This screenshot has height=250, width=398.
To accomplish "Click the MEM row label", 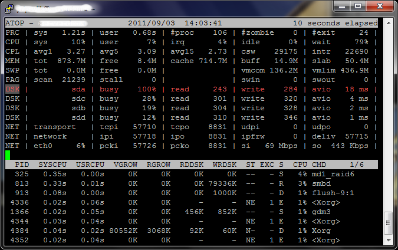I will click(12, 61).
